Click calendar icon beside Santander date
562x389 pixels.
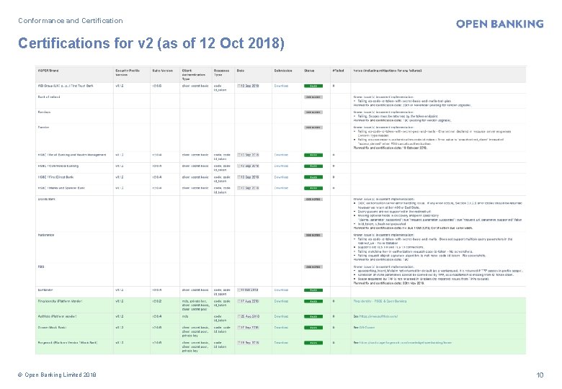[238, 290]
